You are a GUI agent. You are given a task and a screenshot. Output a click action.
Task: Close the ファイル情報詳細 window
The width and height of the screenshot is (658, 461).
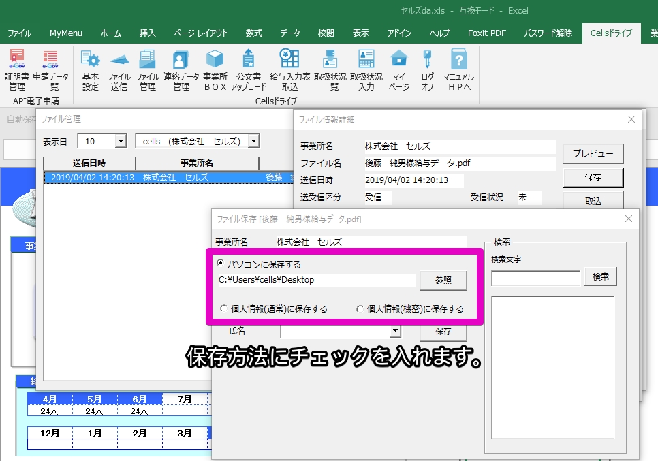631,119
